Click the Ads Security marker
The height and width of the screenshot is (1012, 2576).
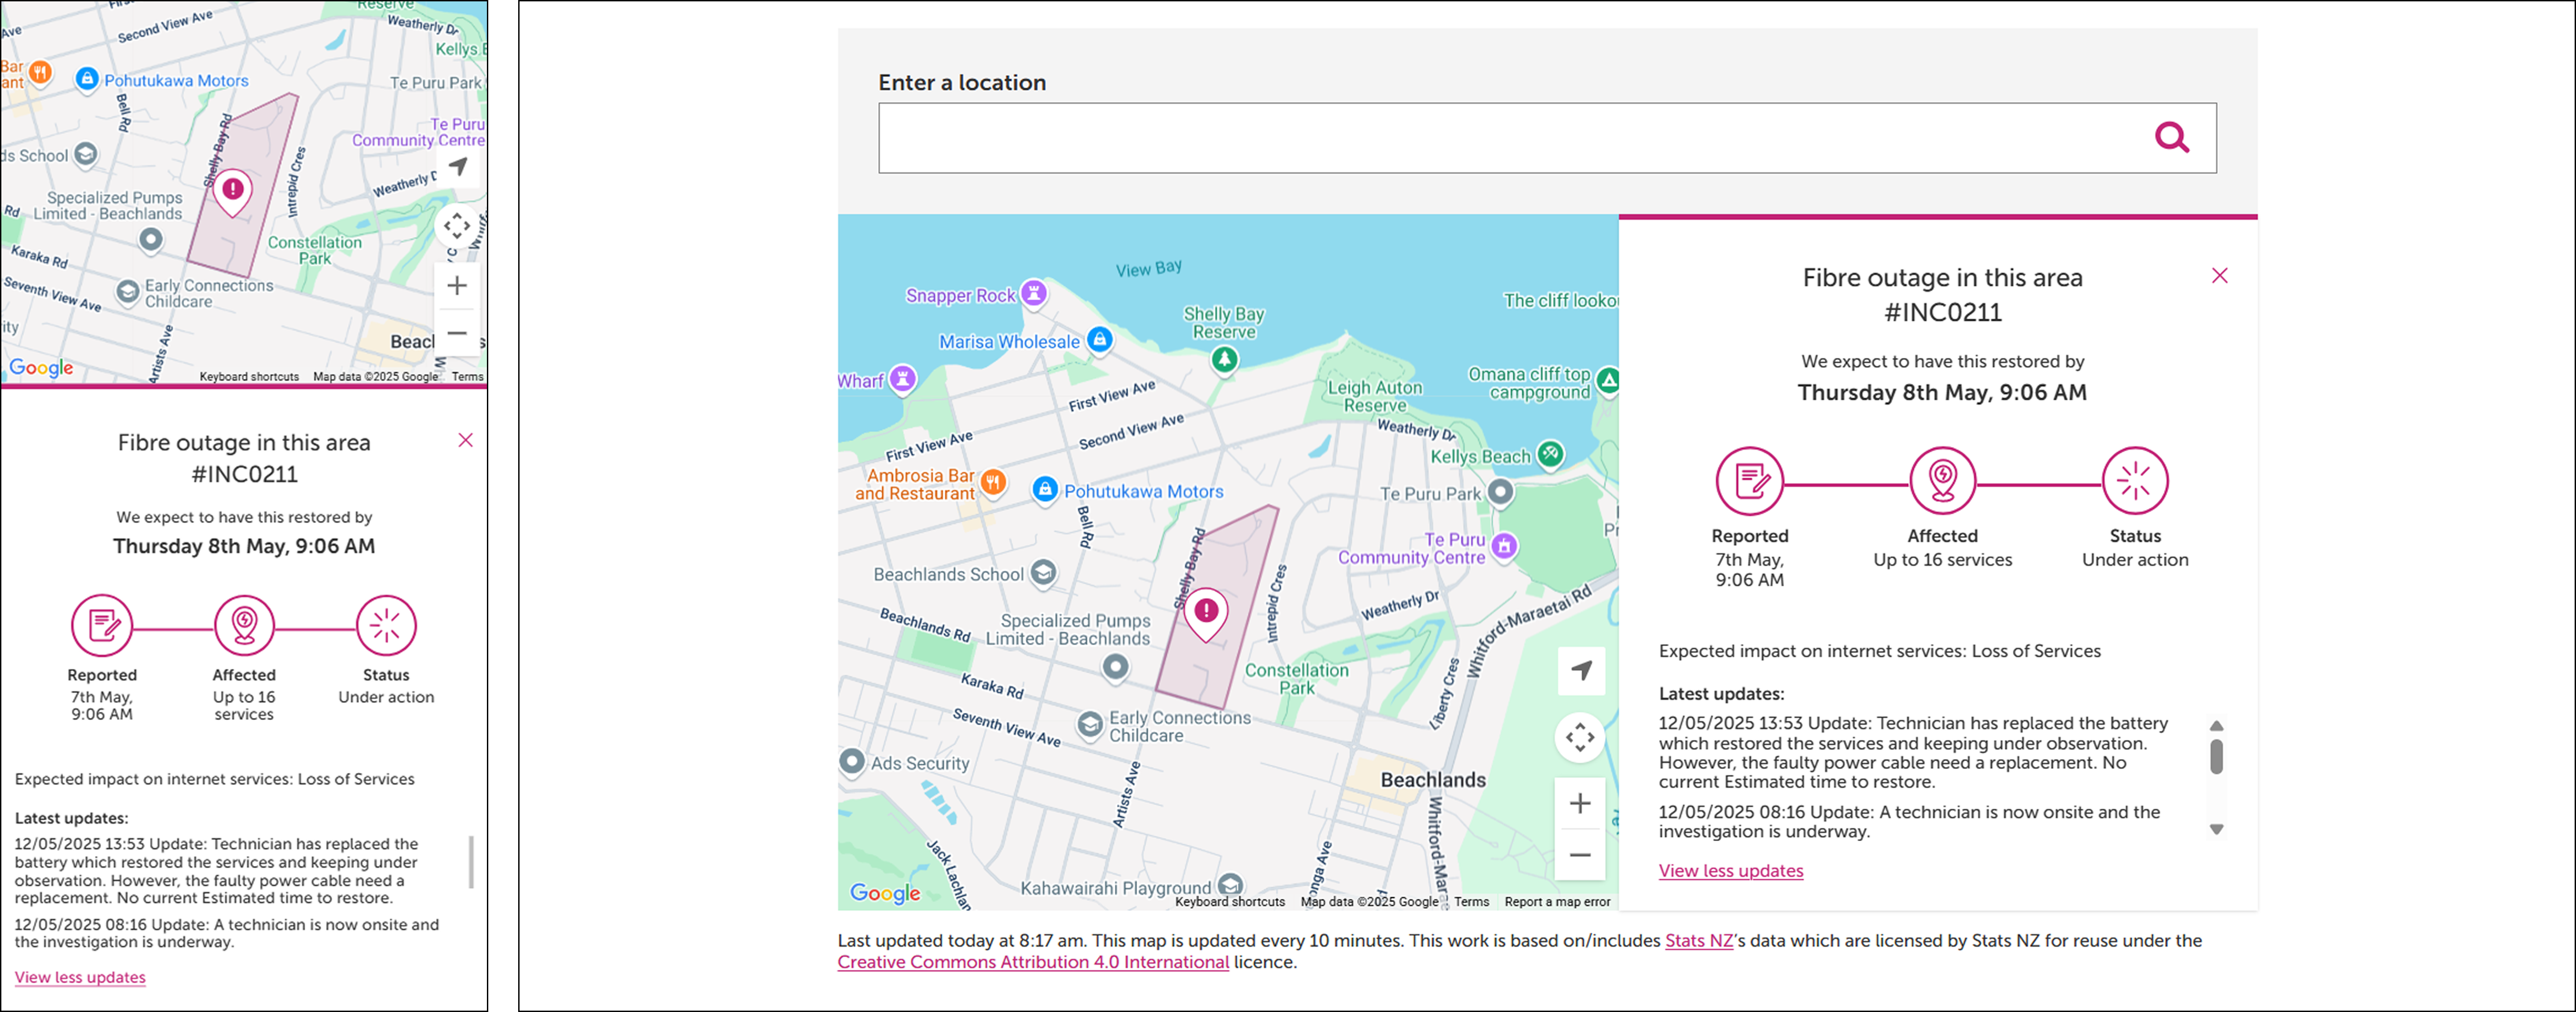[x=852, y=762]
